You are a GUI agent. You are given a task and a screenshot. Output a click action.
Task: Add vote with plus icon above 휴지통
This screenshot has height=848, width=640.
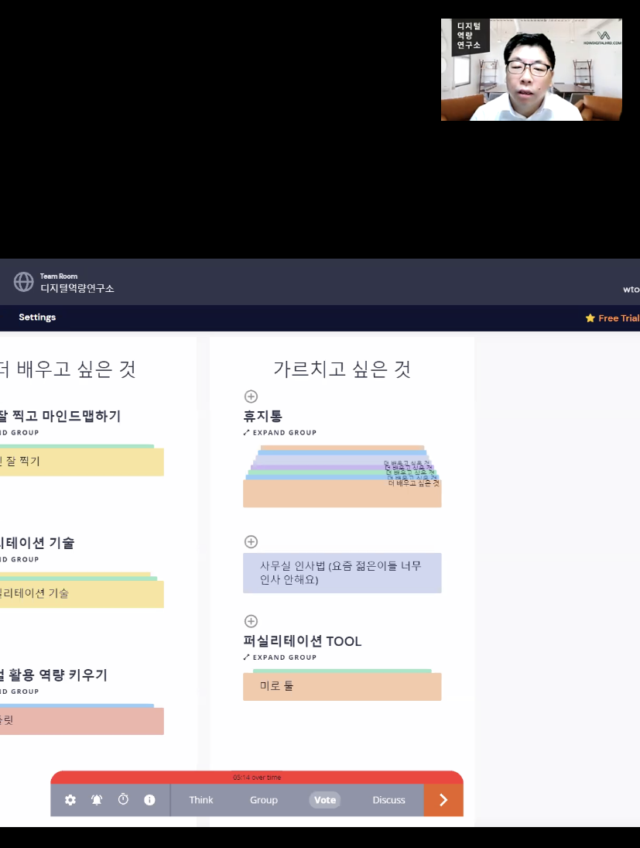251,397
